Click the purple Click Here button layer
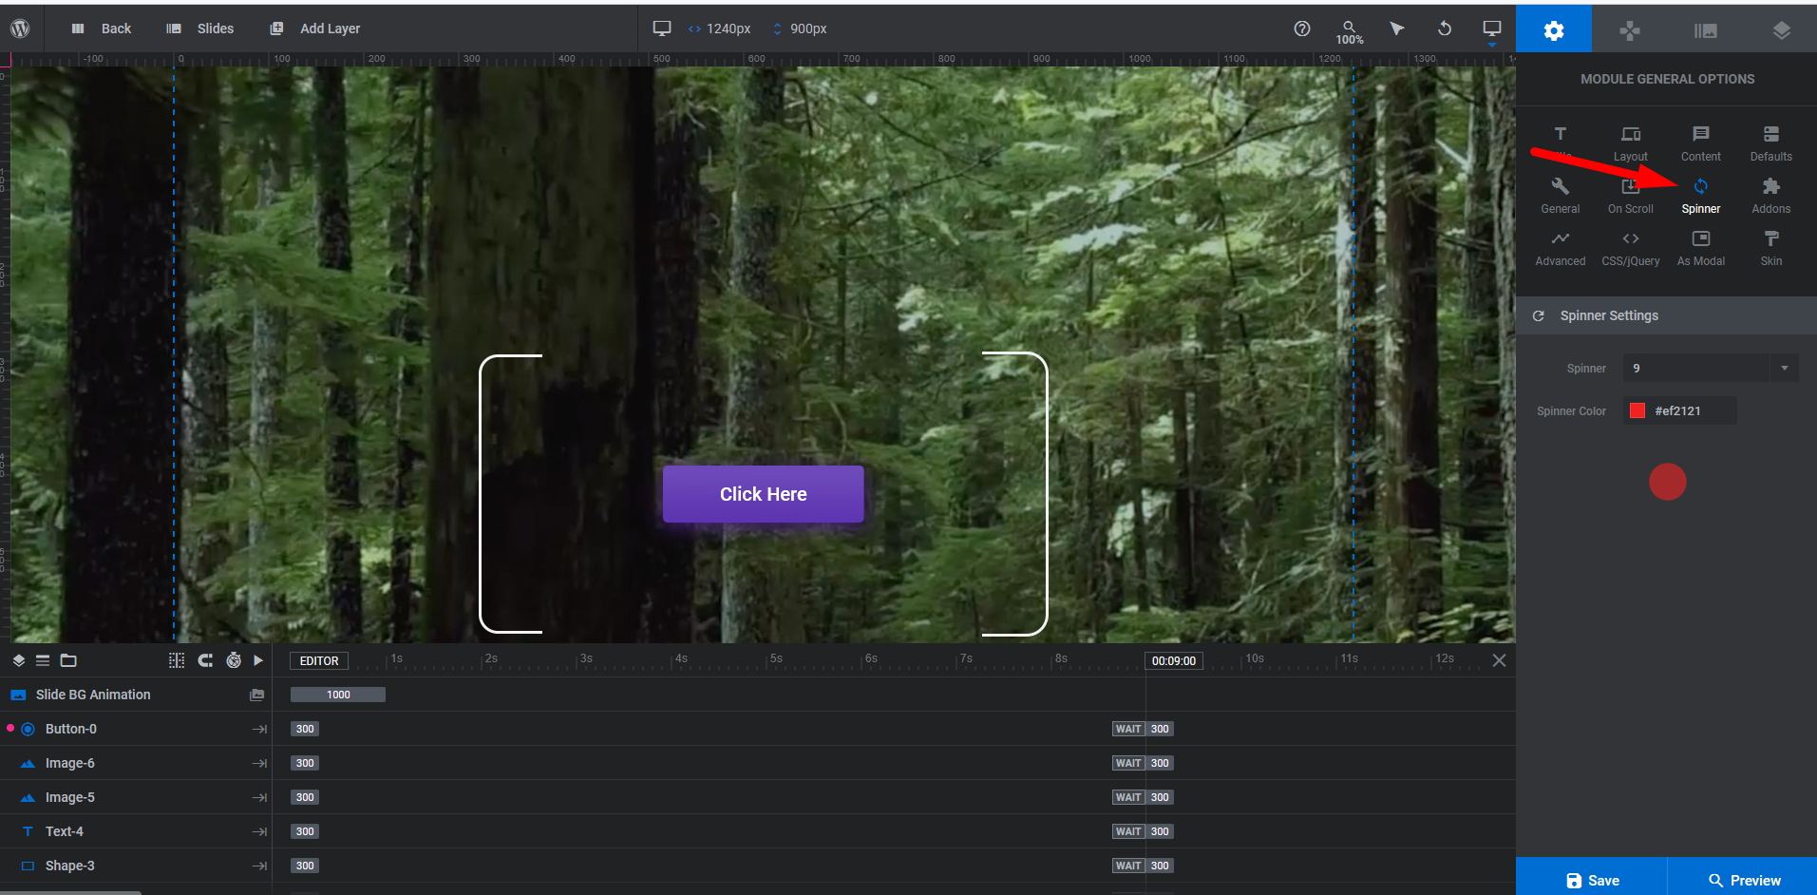 click(764, 494)
